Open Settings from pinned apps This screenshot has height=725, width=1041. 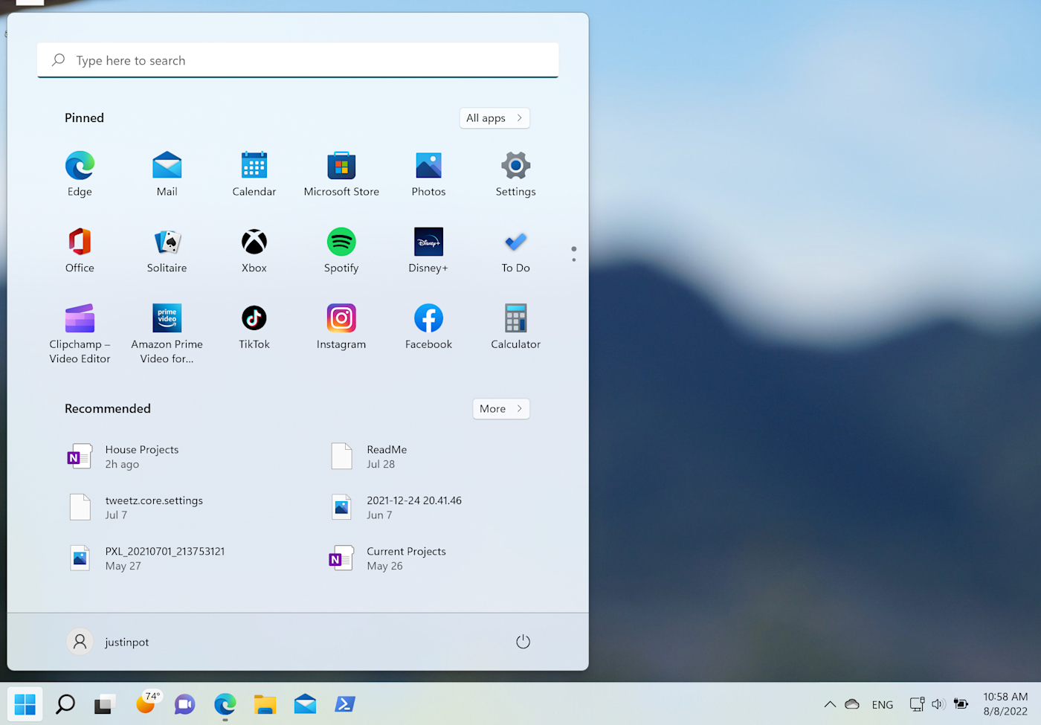pos(515,174)
